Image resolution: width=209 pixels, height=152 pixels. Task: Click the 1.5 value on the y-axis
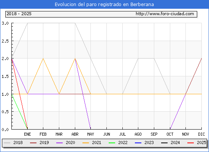pos(5,76)
